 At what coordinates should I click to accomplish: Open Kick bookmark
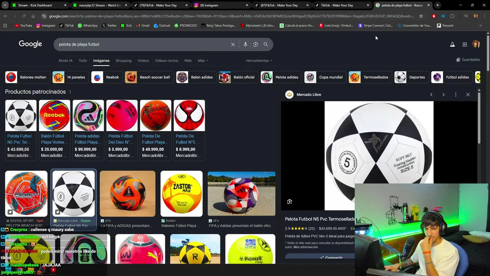pyautogui.click(x=126, y=26)
